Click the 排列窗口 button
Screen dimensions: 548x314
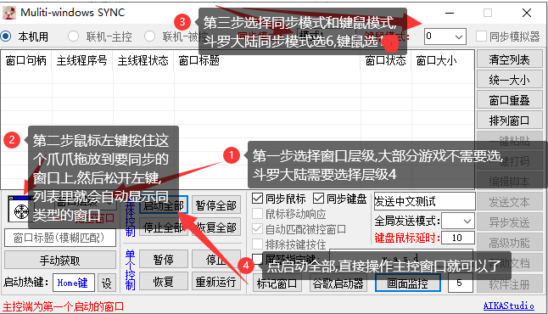[x=509, y=121]
